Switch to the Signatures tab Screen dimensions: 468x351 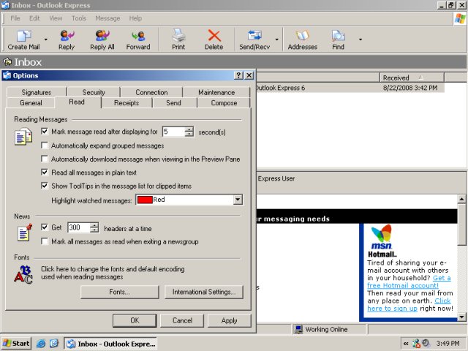(37, 92)
